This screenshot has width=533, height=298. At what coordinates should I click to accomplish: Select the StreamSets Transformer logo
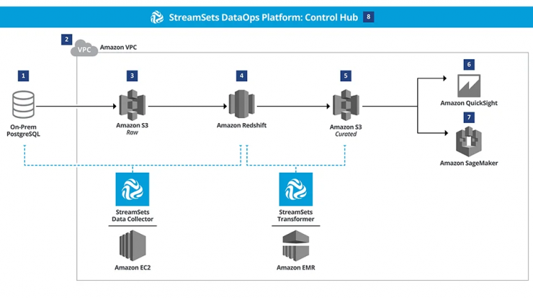coord(296,189)
